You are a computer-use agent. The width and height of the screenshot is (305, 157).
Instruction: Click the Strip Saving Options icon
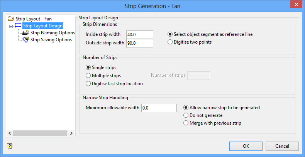coord(26,40)
